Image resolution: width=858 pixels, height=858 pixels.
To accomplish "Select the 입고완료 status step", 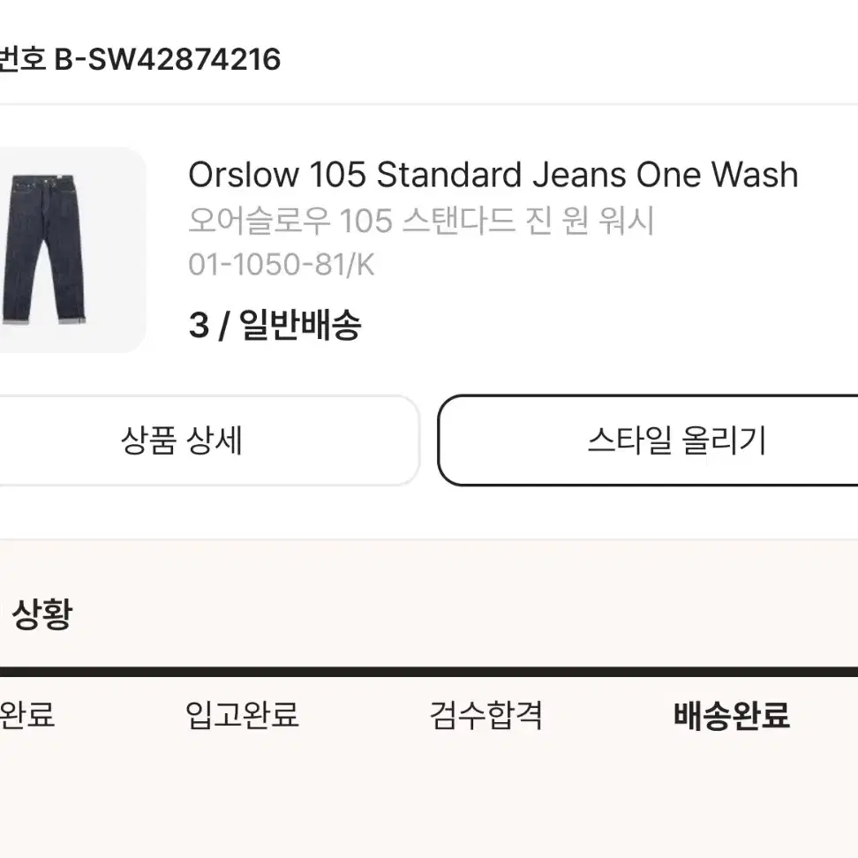I will [242, 715].
